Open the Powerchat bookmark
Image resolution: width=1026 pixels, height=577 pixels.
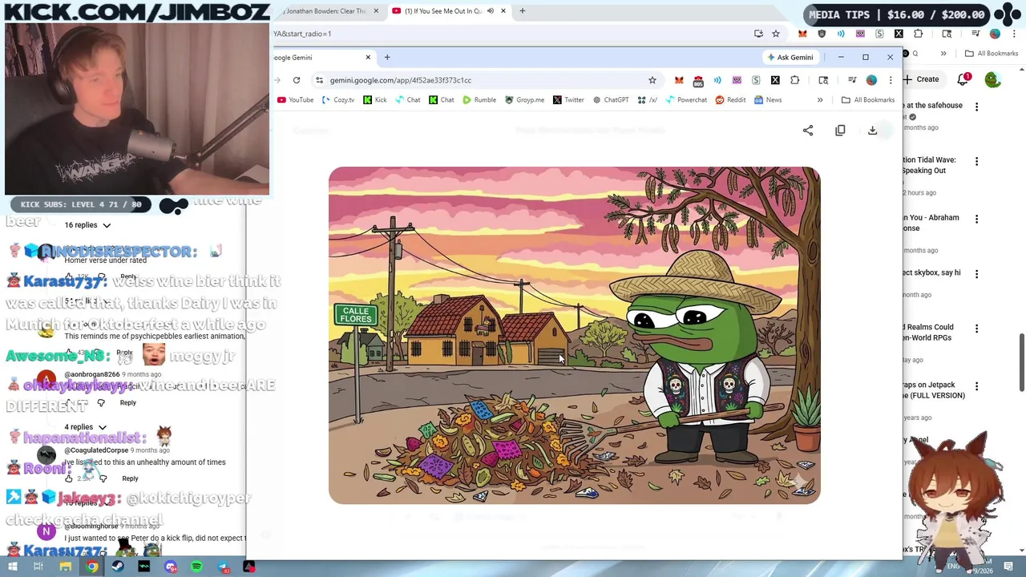click(x=686, y=100)
